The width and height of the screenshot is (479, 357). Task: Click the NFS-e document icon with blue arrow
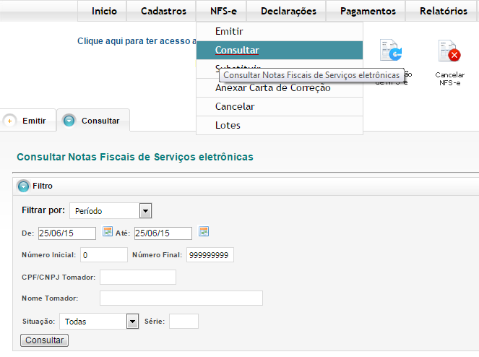click(391, 51)
